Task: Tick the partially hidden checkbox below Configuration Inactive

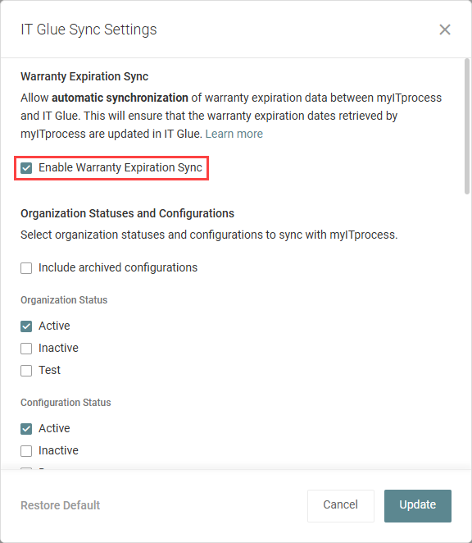Action: point(26,468)
